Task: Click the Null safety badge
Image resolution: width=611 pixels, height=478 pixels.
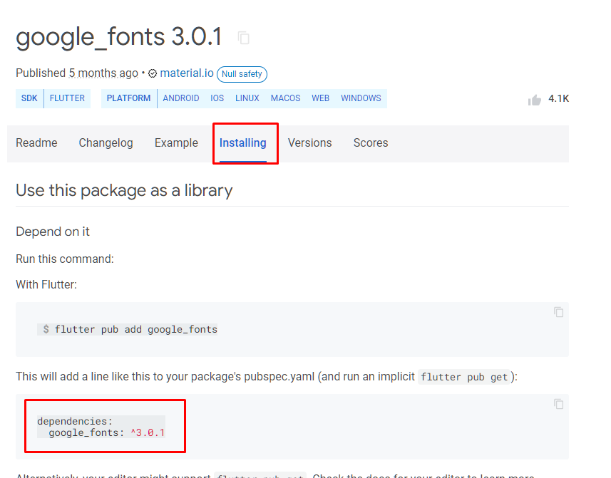Action: [242, 74]
